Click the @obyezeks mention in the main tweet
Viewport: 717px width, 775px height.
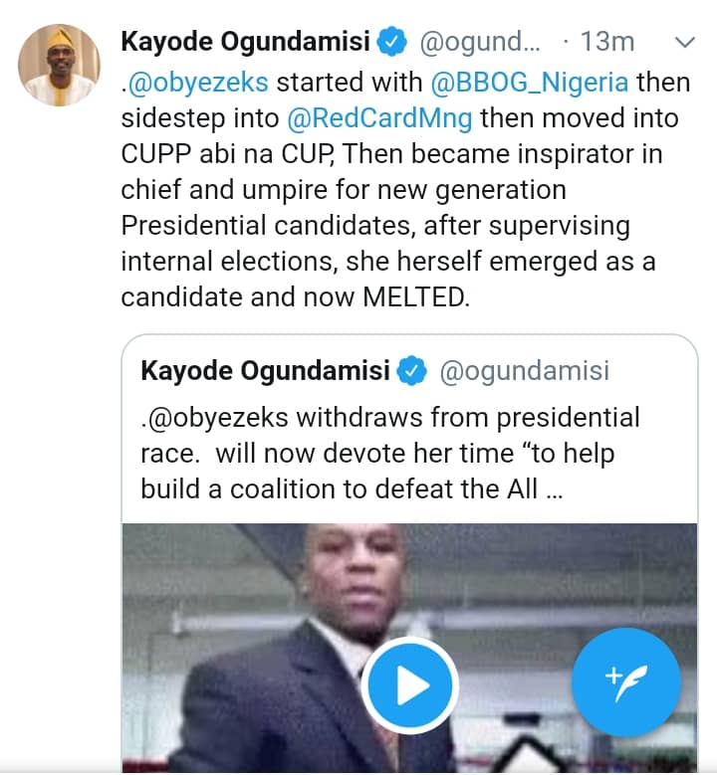click(209, 80)
